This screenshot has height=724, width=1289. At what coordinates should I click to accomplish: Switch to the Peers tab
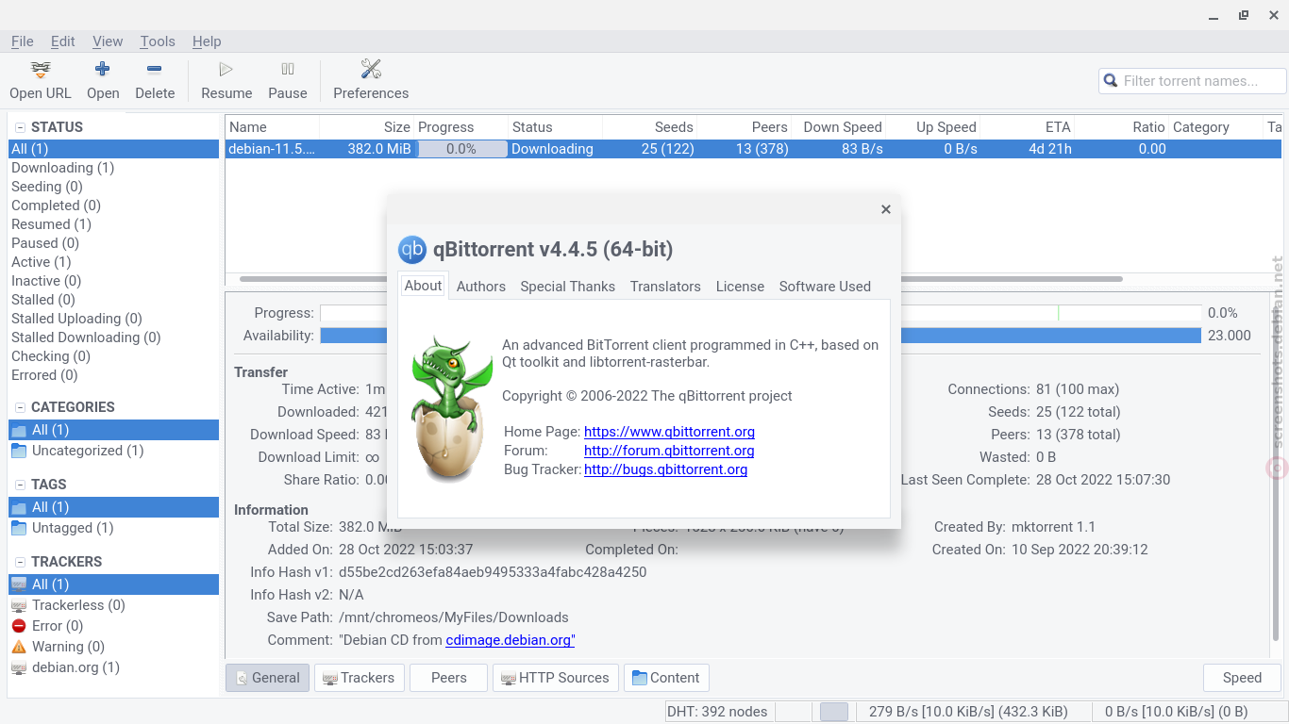(x=449, y=678)
